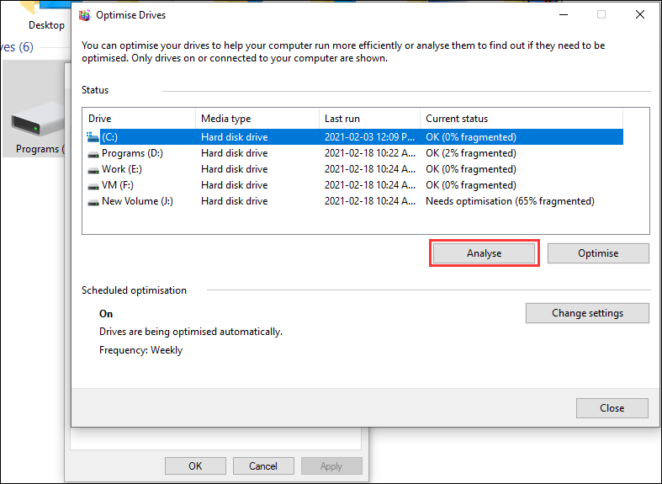Screen dimensions: 662x484
Task: Select the Work (E:) drive row
Action: point(353,169)
